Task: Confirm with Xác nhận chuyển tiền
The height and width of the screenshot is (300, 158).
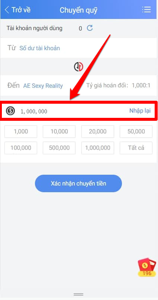Action: click(78, 184)
